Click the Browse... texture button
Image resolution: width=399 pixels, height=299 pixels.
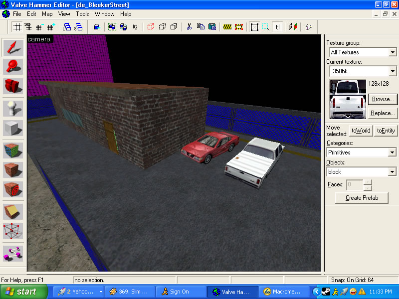[383, 99]
